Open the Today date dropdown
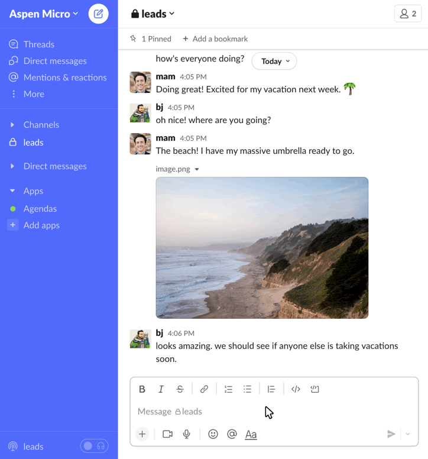 click(x=274, y=61)
